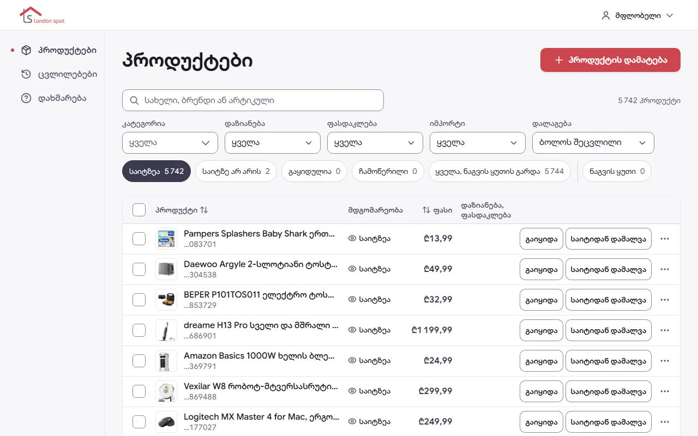Open ცვლილებები history icon in sidebar
The image size is (698, 436).
(26, 74)
